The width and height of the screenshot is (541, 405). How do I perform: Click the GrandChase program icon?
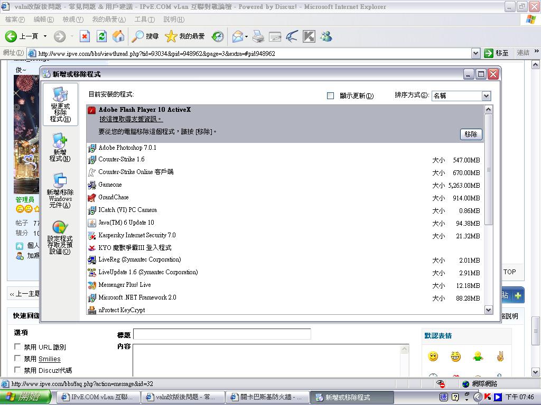tap(91, 198)
